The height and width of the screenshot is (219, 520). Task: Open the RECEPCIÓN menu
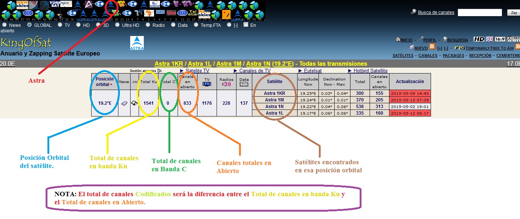pyautogui.click(x=480, y=56)
